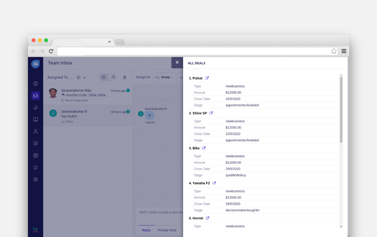Open the Reports presentation icon
The image size is (377, 237).
click(x=35, y=143)
